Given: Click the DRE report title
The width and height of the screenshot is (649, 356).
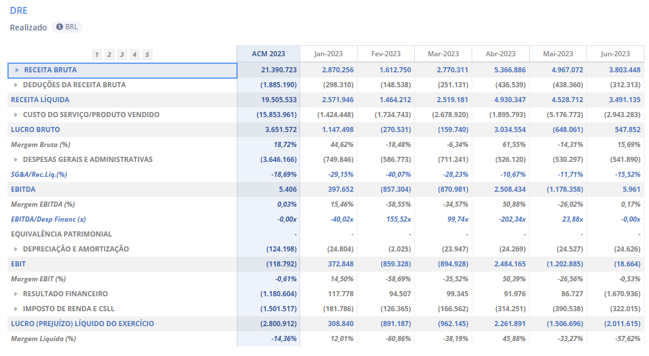Looking at the screenshot, I should (18, 10).
